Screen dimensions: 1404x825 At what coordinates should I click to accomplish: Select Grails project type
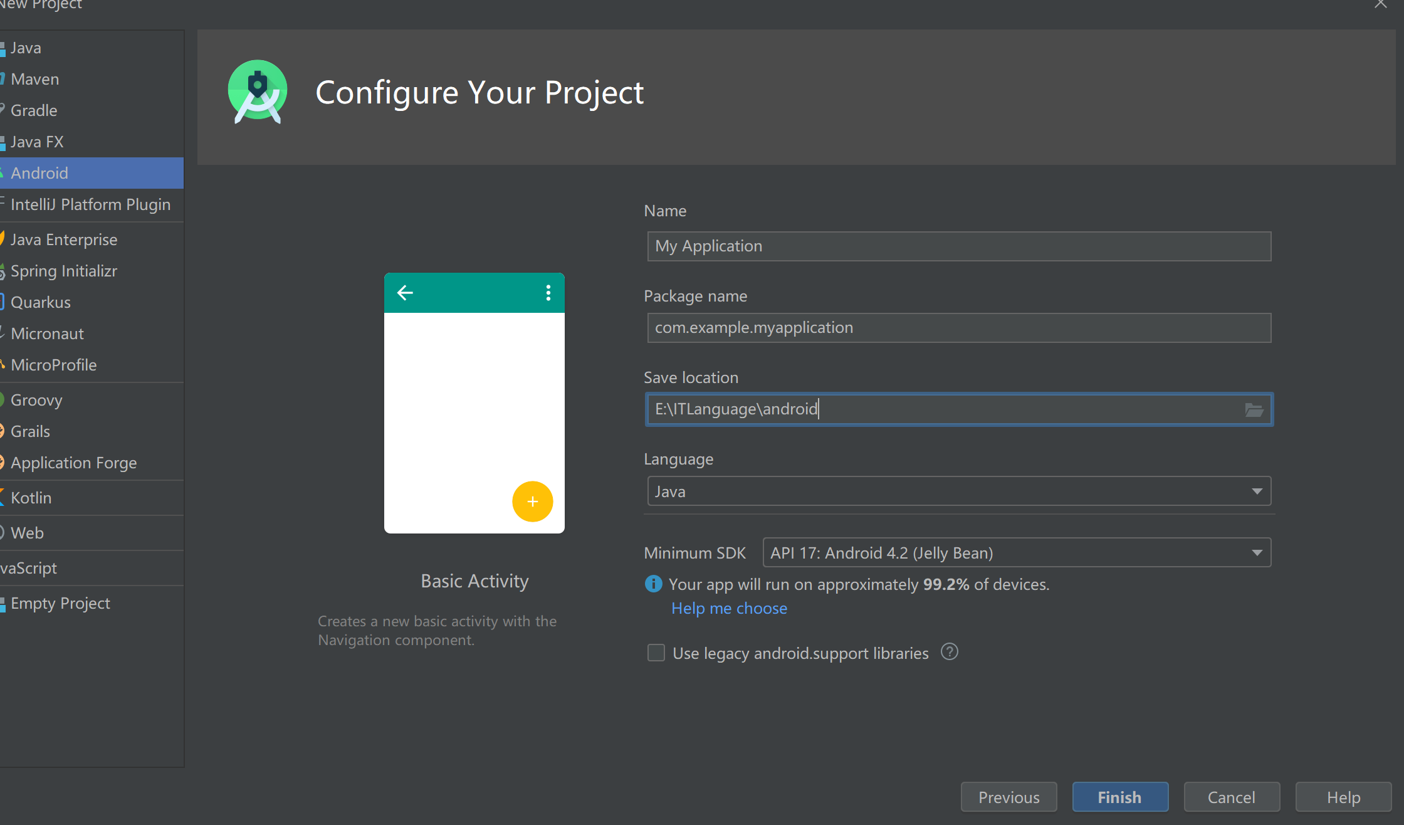92,431
